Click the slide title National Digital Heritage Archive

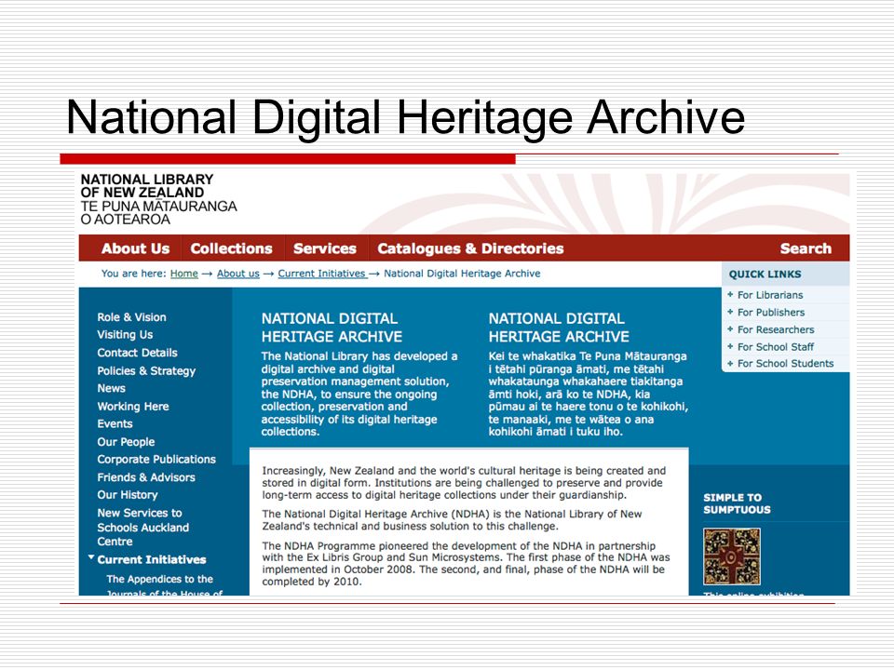pyautogui.click(x=405, y=117)
